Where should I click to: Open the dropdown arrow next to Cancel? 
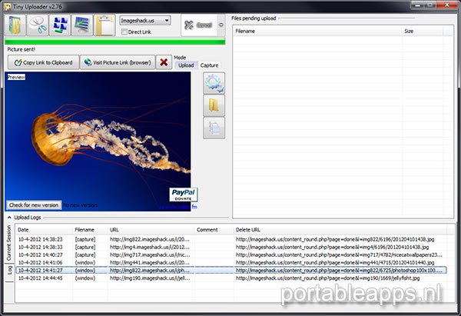(x=221, y=25)
